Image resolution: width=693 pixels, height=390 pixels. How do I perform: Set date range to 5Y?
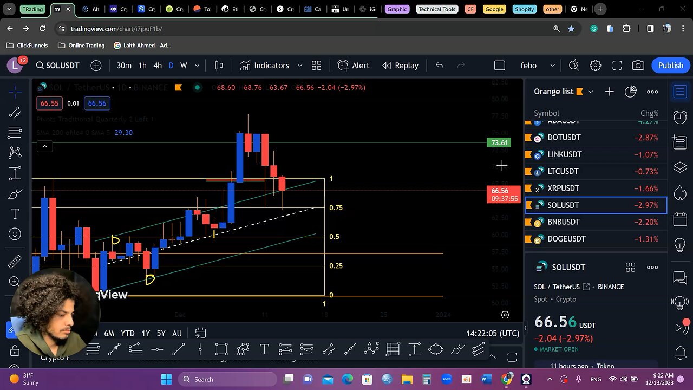point(161,333)
